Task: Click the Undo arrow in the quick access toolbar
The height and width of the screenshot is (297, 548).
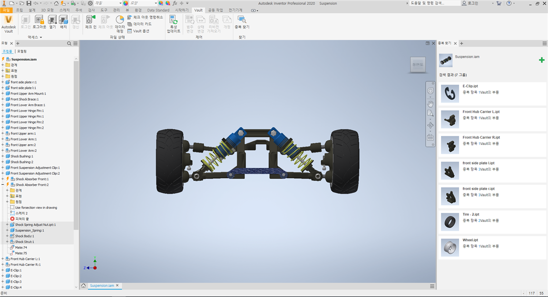Action: coord(36,3)
